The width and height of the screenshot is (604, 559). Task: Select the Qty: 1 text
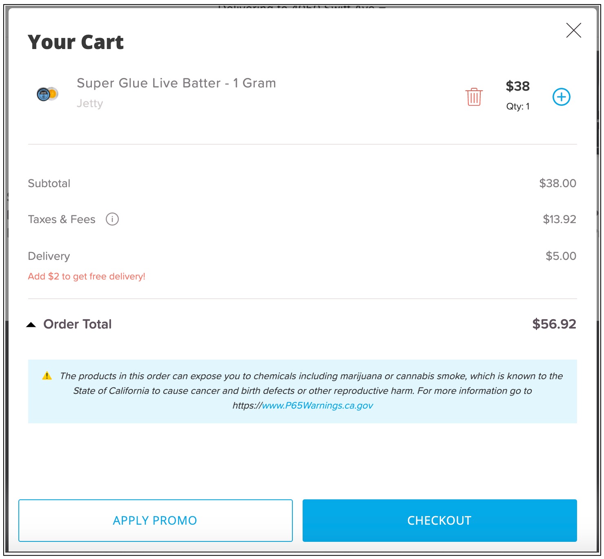(x=518, y=106)
